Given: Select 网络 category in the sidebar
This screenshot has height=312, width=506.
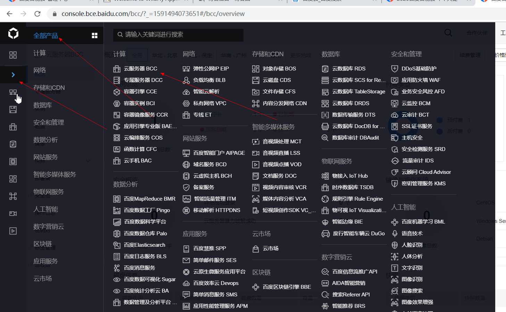Looking at the screenshot, I should [40, 70].
